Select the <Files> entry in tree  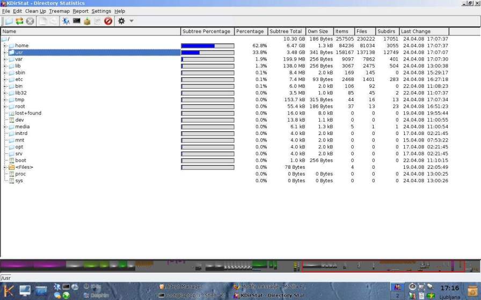point(24,167)
